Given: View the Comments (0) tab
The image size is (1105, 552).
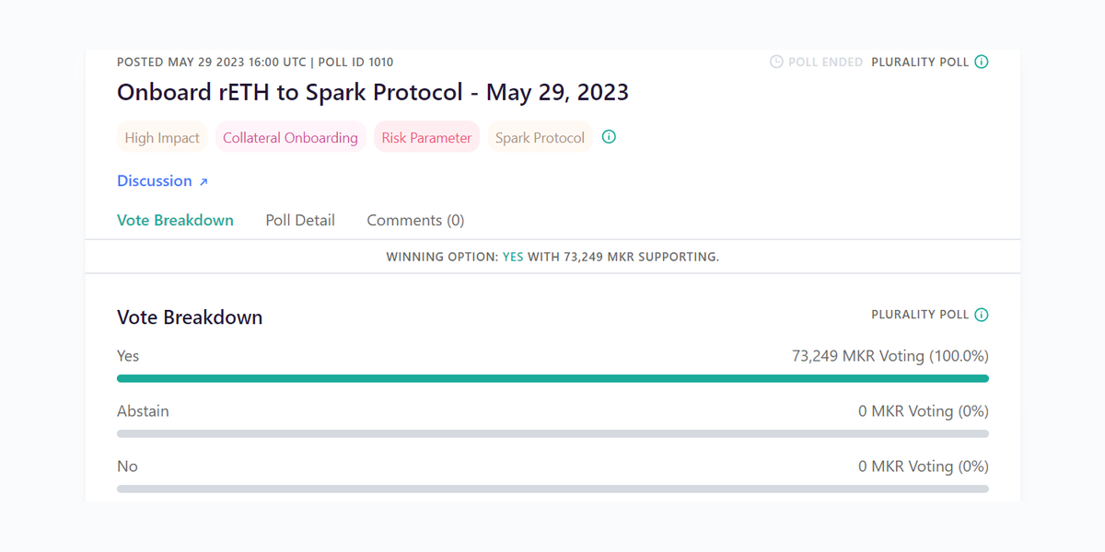Looking at the screenshot, I should tap(415, 221).
